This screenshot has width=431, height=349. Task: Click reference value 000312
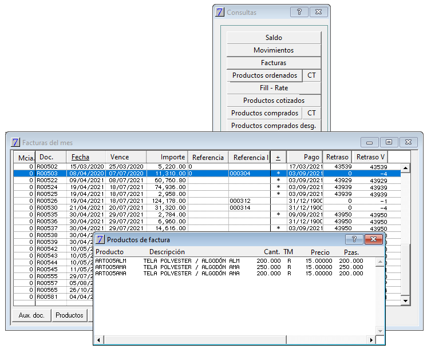pyautogui.click(x=240, y=201)
